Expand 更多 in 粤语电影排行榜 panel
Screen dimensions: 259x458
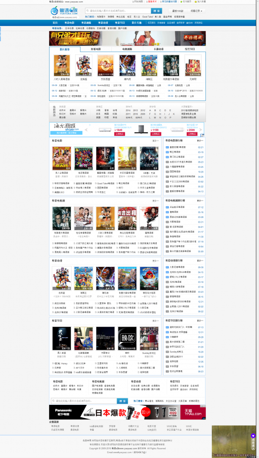(x=200, y=141)
